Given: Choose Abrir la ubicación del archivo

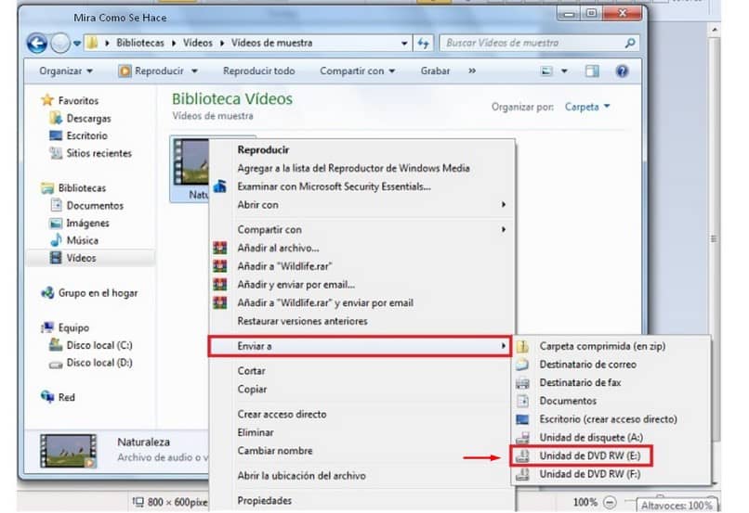Looking at the screenshot, I should click(362, 476).
